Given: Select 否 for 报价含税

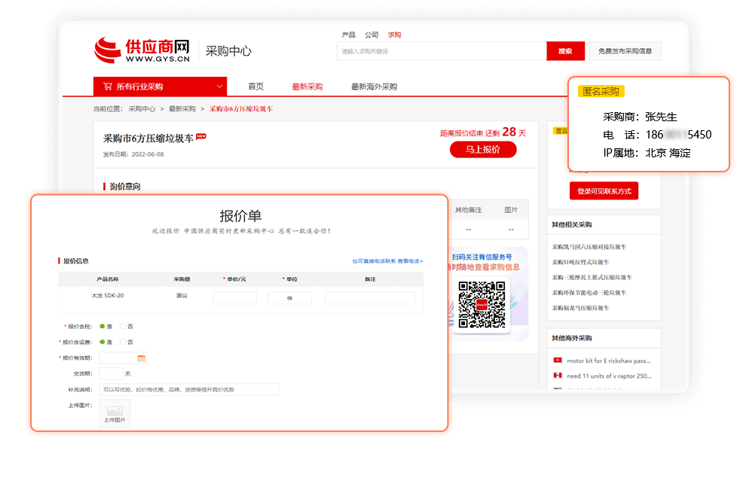Looking at the screenshot, I should (123, 326).
